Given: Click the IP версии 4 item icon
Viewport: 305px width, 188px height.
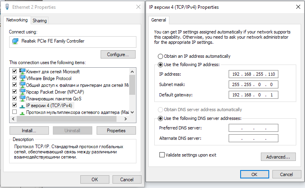Looking at the screenshot, I should click(22, 105).
